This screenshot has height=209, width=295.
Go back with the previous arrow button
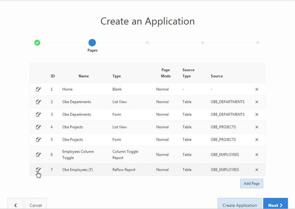tap(15, 205)
